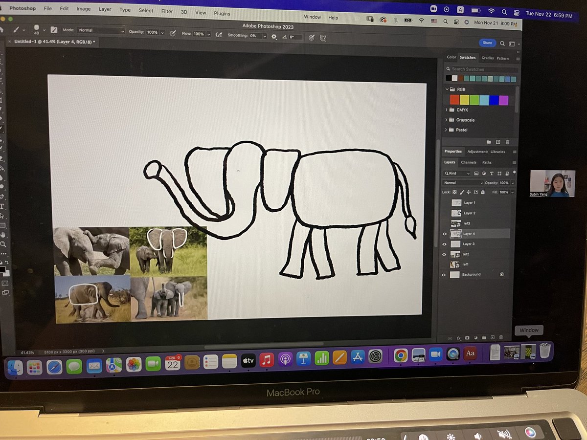Open the Flow dropdown arrow
This screenshot has width=587, height=440.
click(209, 34)
